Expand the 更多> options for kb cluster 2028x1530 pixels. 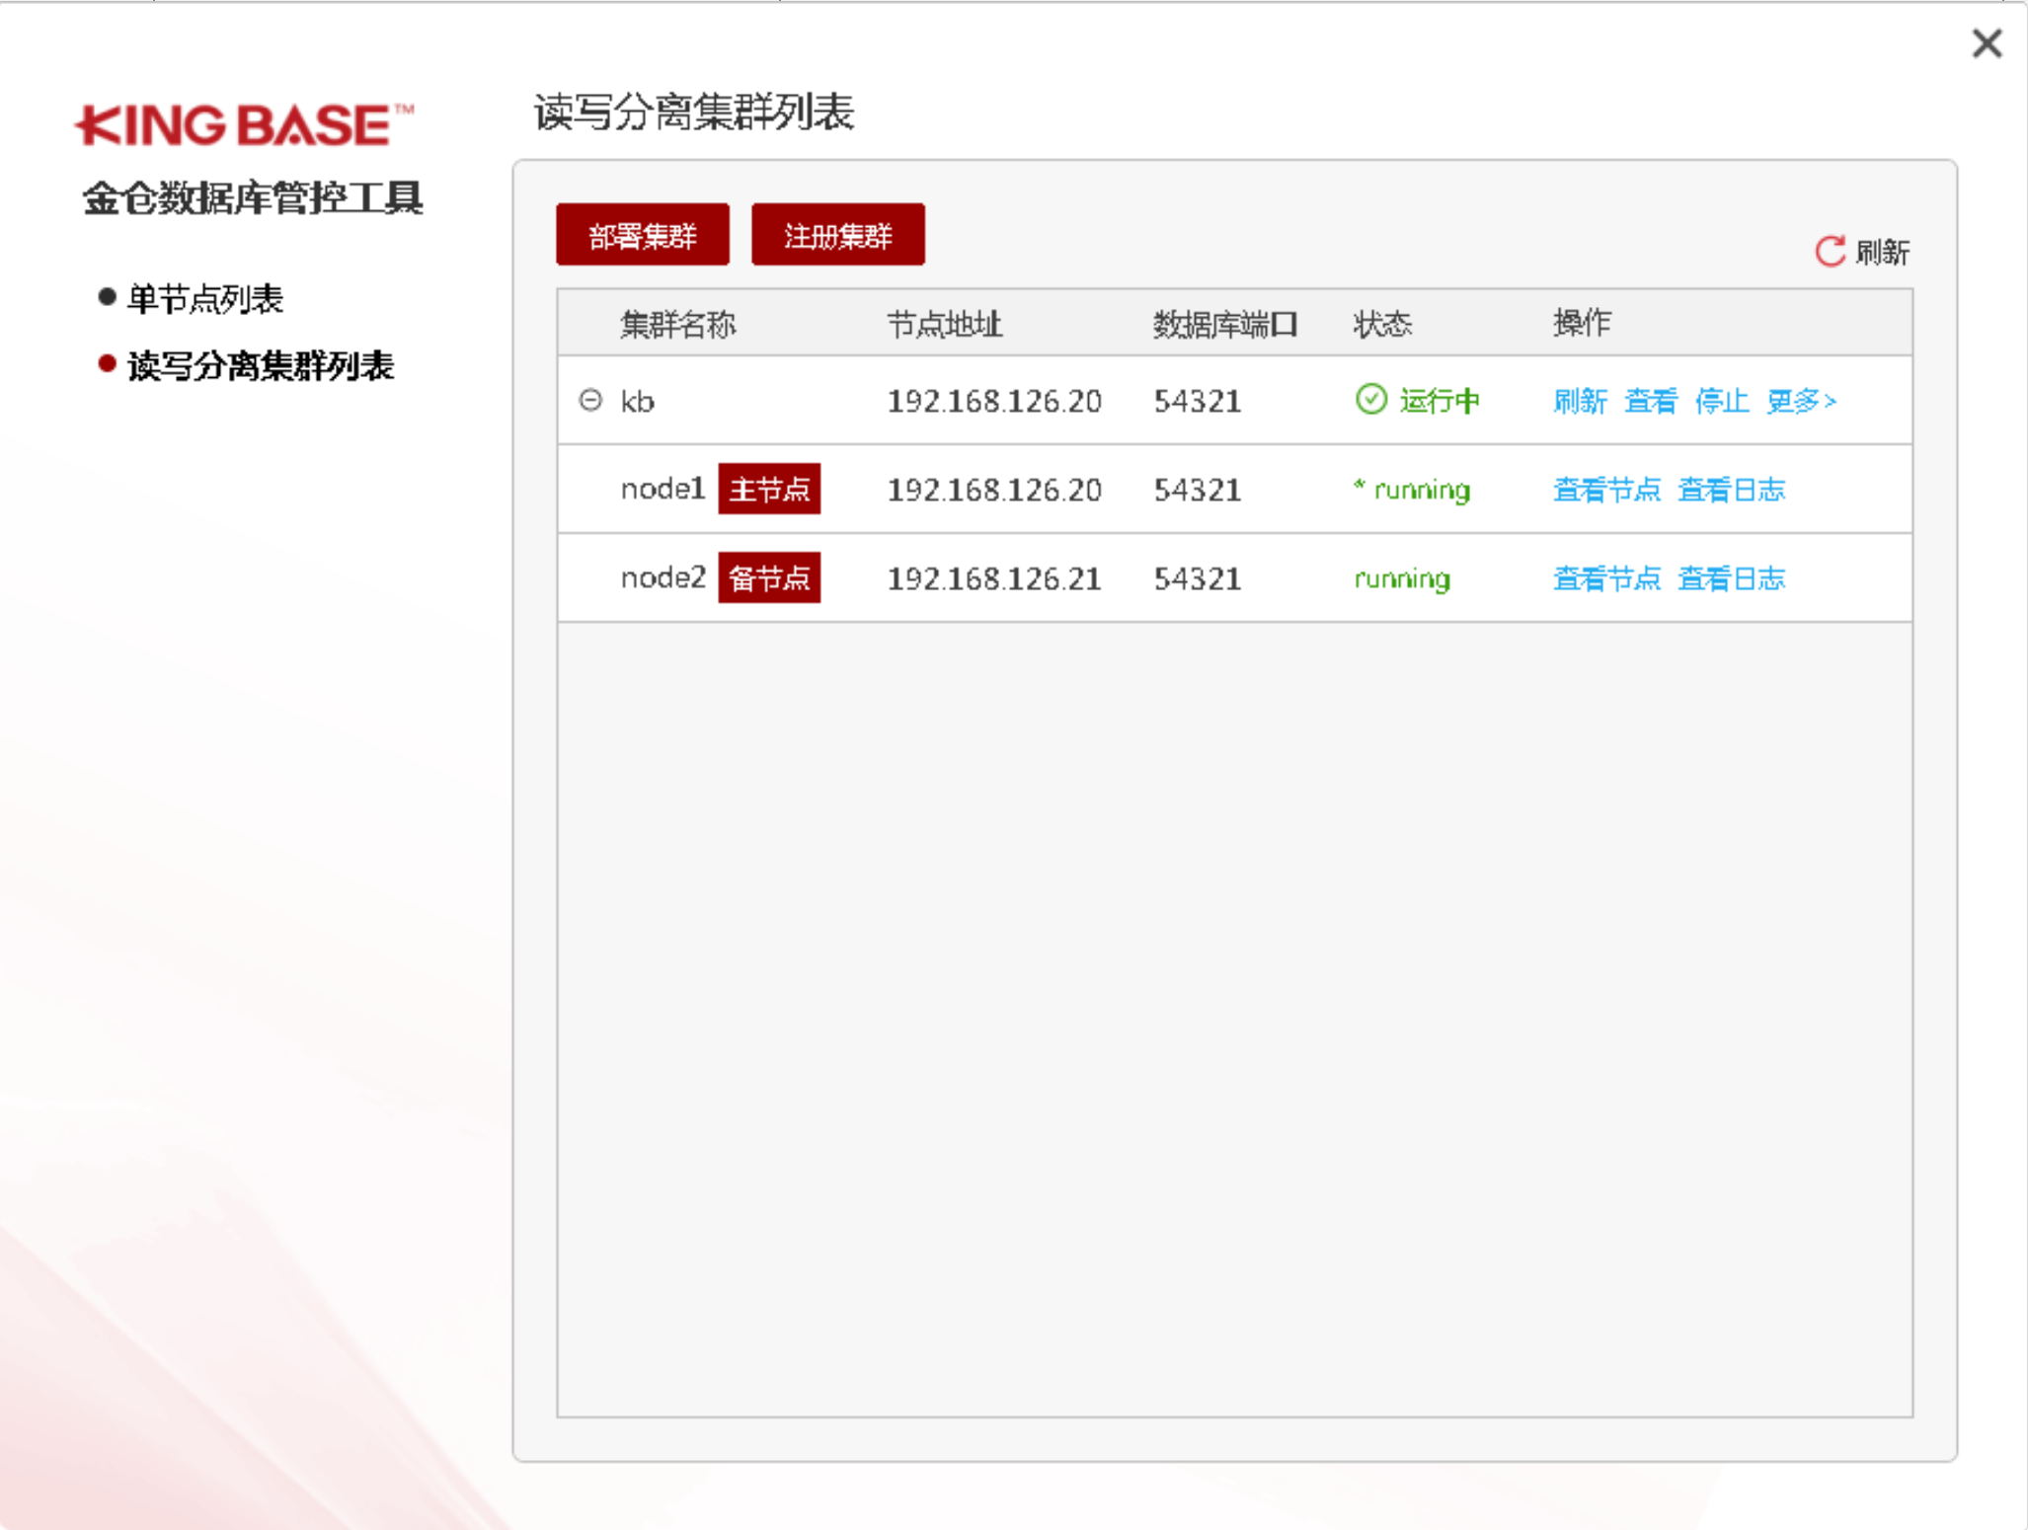point(1800,401)
